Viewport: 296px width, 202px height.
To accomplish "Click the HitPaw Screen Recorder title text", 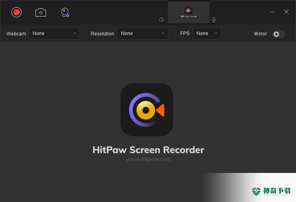I will click(x=148, y=150).
